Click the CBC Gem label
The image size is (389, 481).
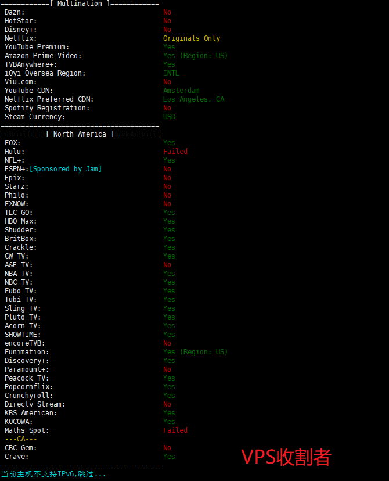20,448
